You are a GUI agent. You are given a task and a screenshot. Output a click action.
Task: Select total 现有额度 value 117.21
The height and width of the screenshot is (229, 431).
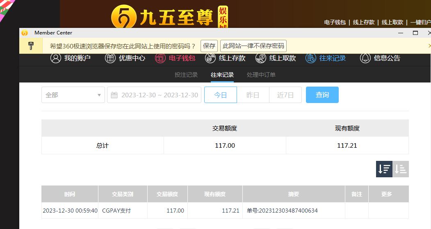(347, 146)
